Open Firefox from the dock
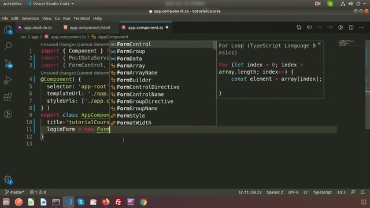This screenshot has height=208, width=370. pyautogui.click(x=106, y=202)
